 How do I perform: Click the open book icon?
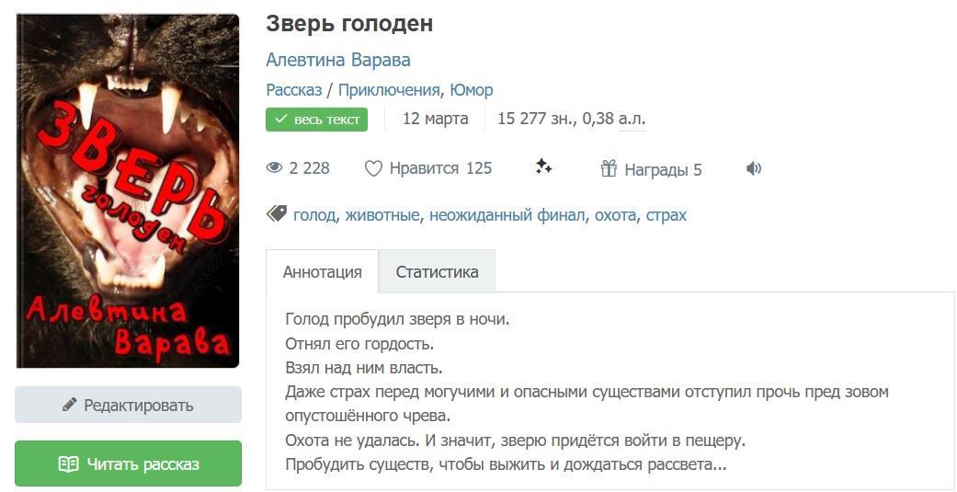(68, 464)
